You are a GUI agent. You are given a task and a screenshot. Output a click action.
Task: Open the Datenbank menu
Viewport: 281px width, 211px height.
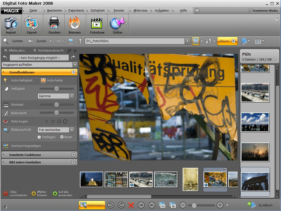(76, 10)
